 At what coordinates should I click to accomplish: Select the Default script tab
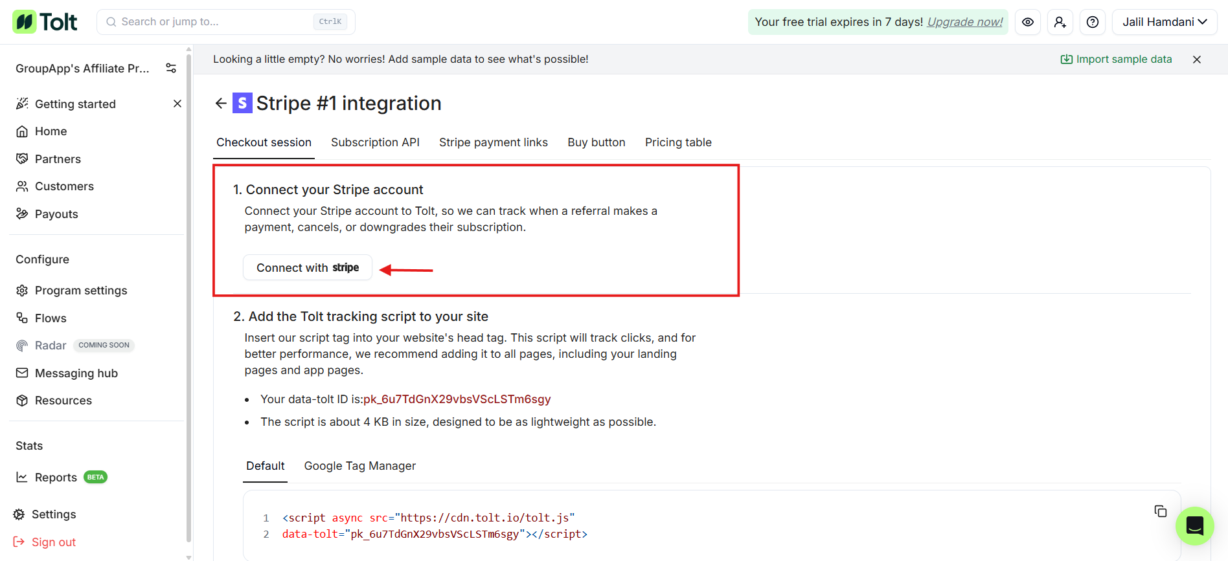pos(265,467)
